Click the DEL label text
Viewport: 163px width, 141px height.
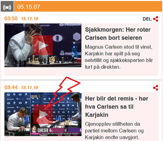point(147,19)
